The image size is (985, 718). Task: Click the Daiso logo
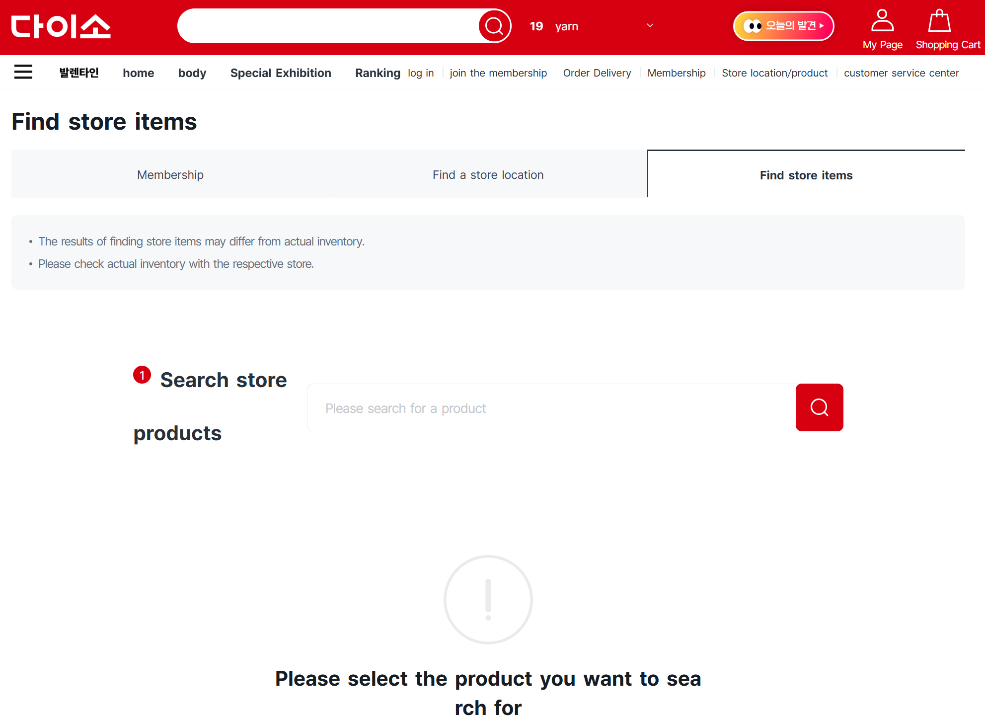[61, 26]
